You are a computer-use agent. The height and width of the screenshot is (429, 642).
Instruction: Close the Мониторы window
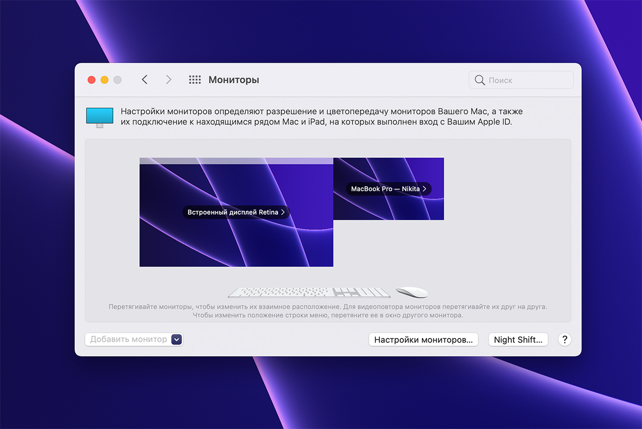[x=92, y=80]
